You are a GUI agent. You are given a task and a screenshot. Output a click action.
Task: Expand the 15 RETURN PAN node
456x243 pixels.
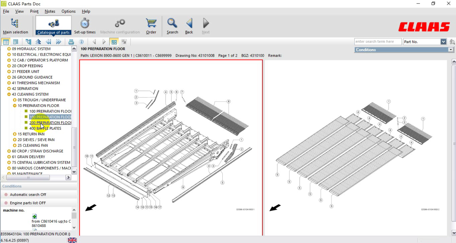(15, 134)
